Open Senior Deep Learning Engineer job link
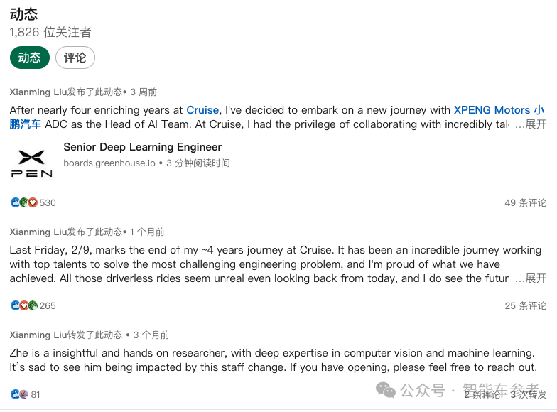557x412 pixels. point(143,147)
